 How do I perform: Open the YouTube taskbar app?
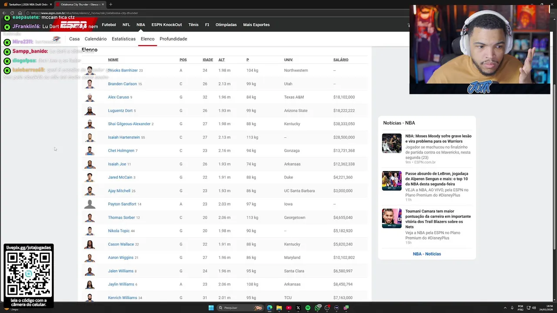click(x=289, y=308)
